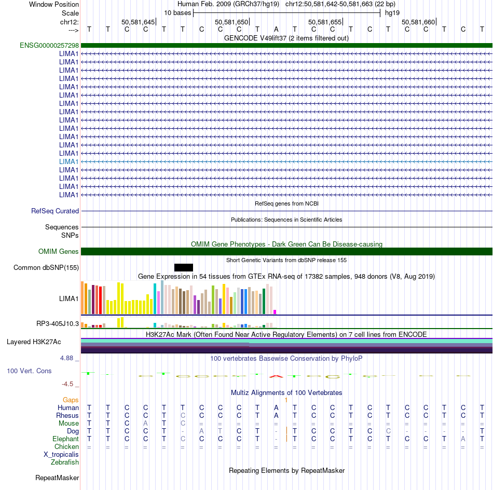Screen dimensions: 493x490
Task: Click the ENSG00000257298 gene label
Action: click(49, 45)
